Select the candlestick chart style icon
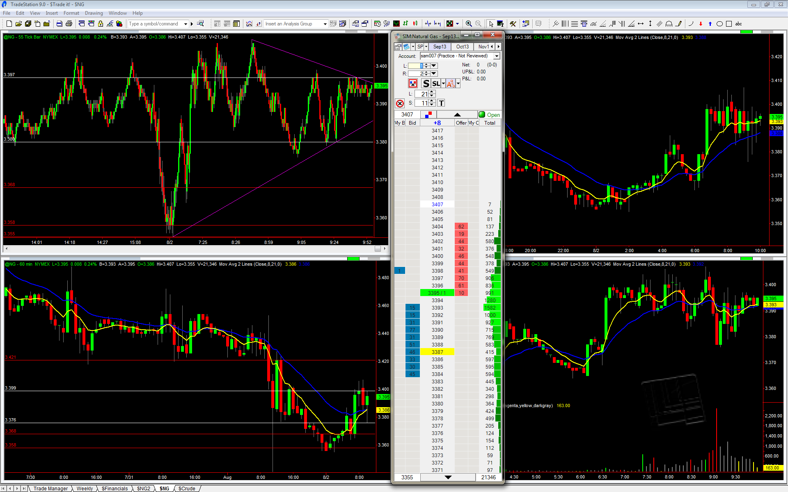 point(415,24)
